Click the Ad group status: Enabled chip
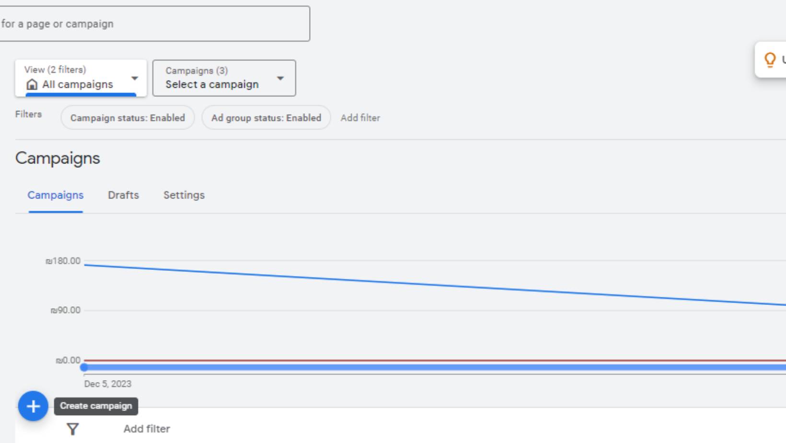 [x=266, y=118]
